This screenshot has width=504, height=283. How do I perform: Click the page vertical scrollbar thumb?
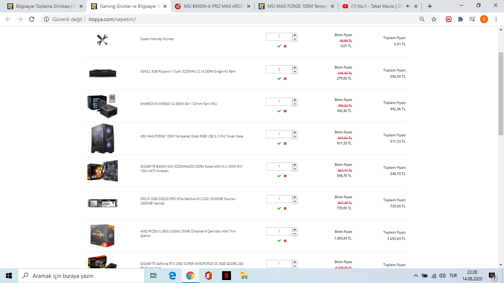pos(501,93)
